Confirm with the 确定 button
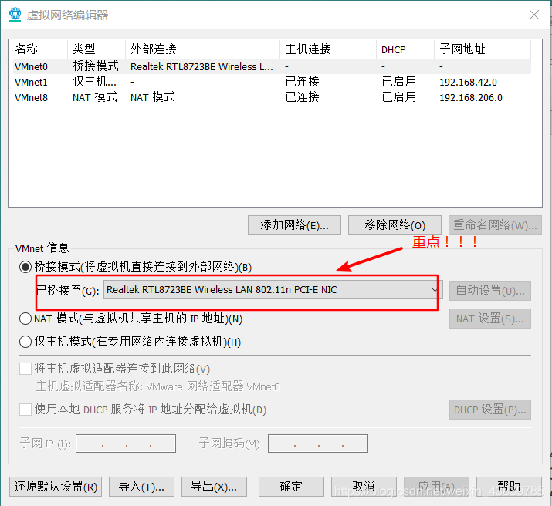 (291, 487)
